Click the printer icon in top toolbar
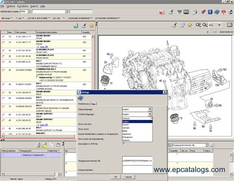The width and height of the screenshot is (234, 181). click(x=195, y=12)
